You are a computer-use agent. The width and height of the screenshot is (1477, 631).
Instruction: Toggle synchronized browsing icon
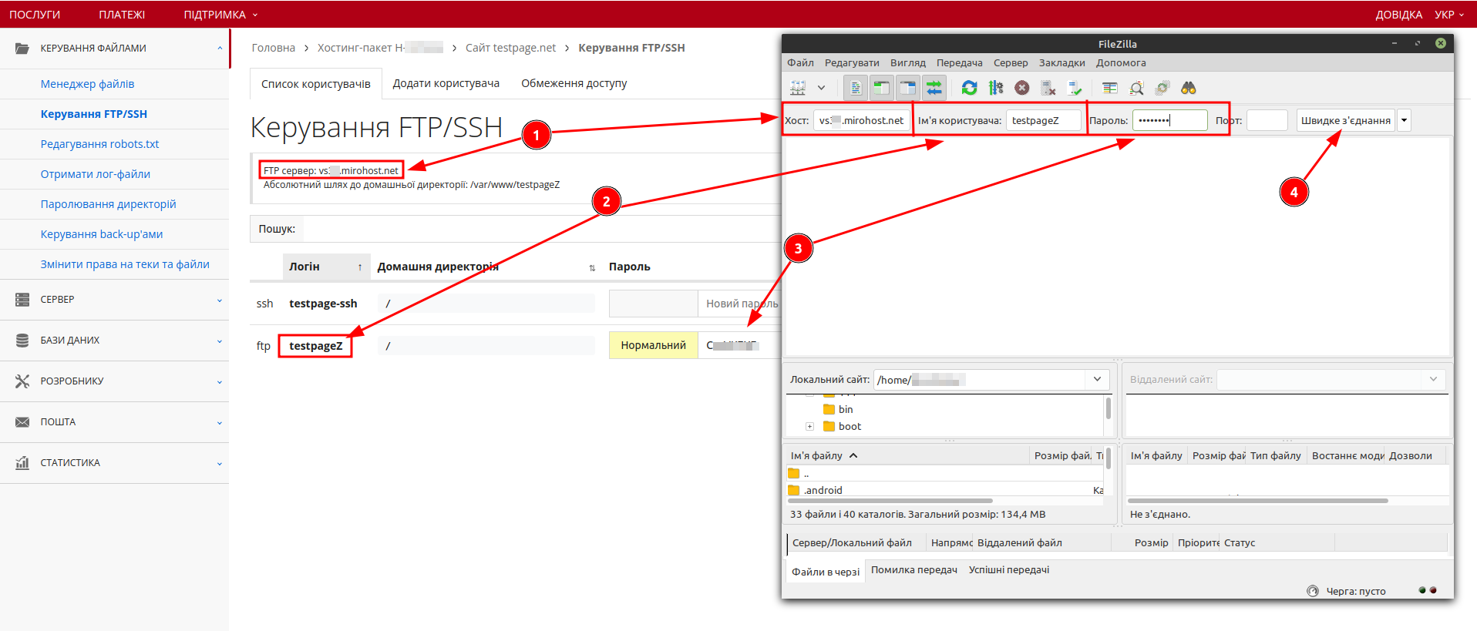point(1162,88)
